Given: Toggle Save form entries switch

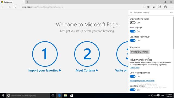Looking at the screenshot, I should coord(133,90).
